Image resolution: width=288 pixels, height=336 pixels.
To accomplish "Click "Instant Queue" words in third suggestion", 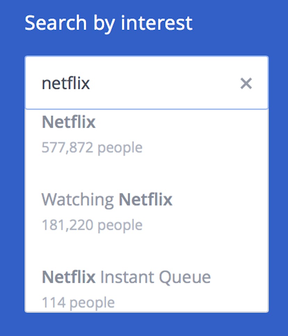I will (155, 277).
